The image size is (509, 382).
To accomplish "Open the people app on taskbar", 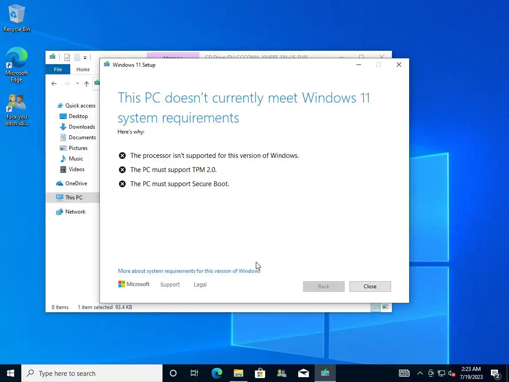I will tap(281, 373).
